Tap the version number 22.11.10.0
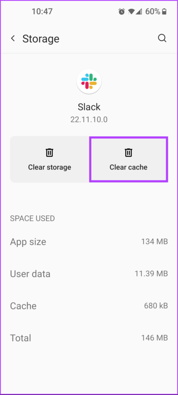Screen dimensions: 178x395 coord(89,120)
